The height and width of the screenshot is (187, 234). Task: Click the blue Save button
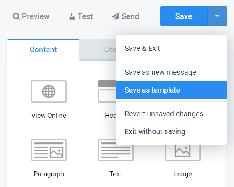pos(183,16)
